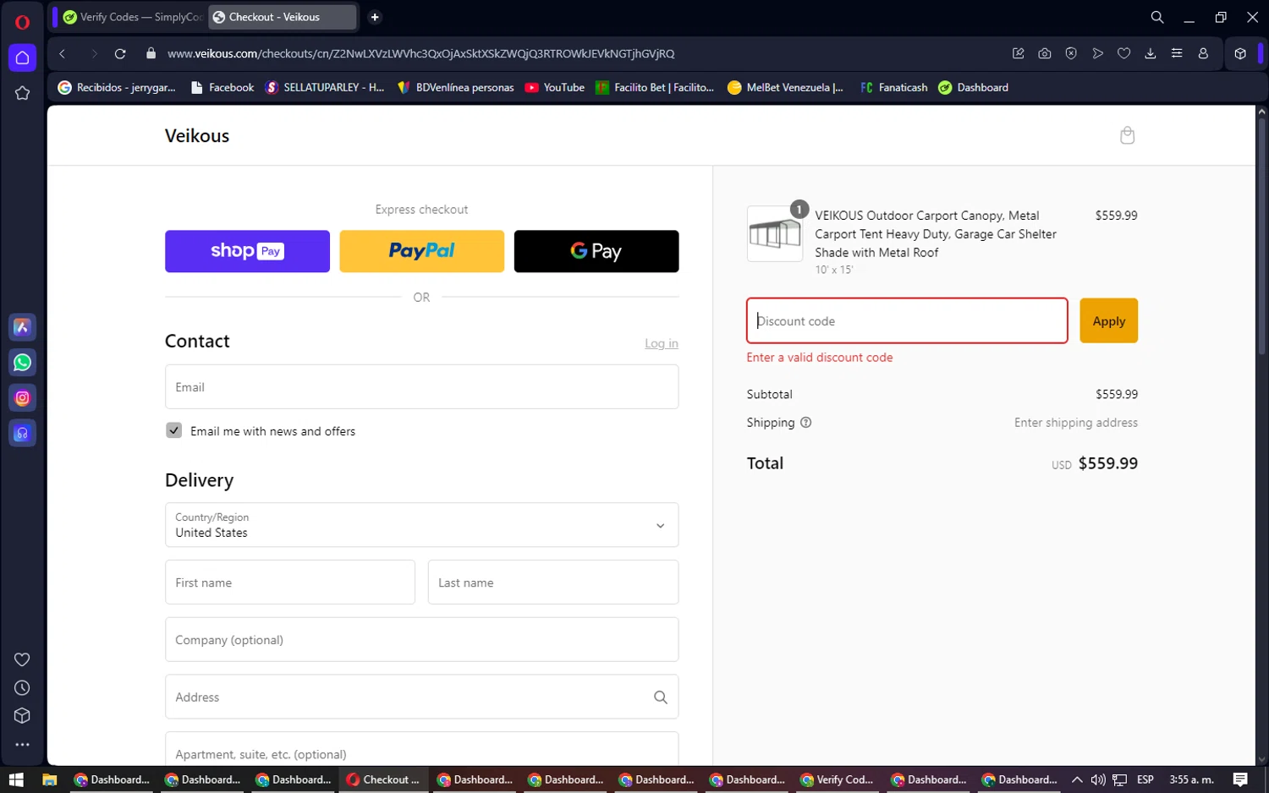Uncheck Email me with news and offers
Image resolution: width=1269 pixels, height=793 pixels.
pos(173,430)
